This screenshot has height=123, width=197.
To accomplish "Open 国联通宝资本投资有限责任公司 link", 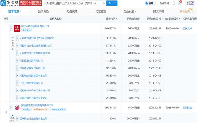I will coord(37,106).
